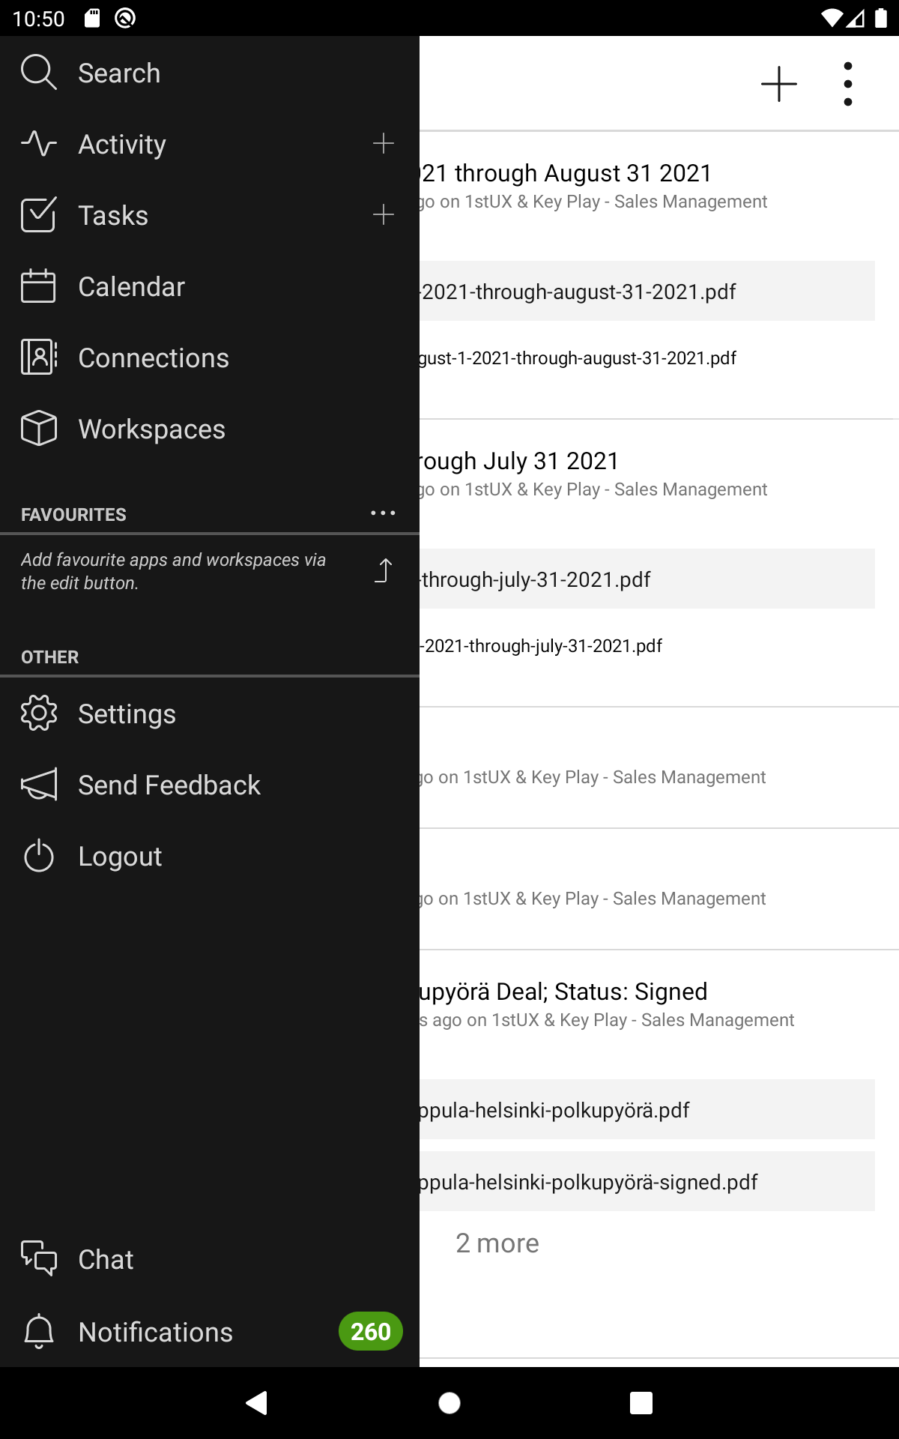Select Send Feedback
Image resolution: width=899 pixels, height=1439 pixels.
(169, 785)
